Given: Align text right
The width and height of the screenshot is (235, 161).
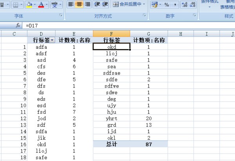Looking at the screenshot, I should [87, 4].
